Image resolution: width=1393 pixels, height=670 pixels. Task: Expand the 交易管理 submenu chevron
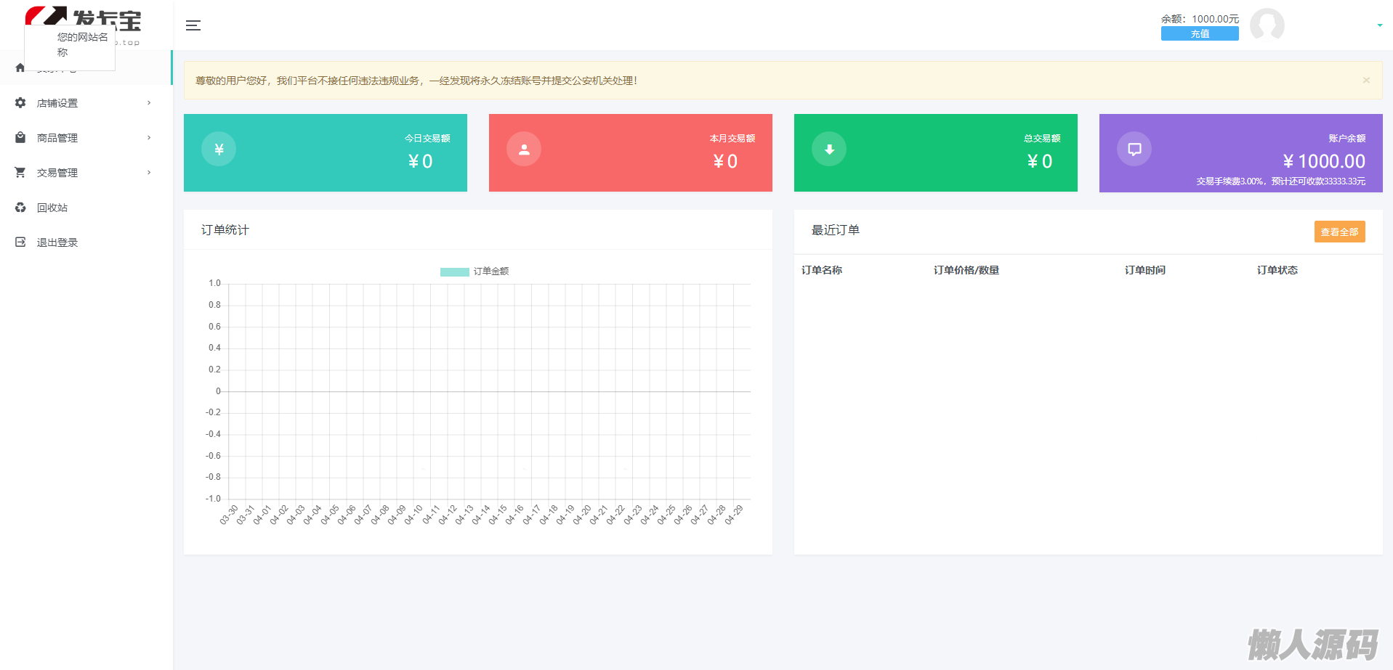pyautogui.click(x=149, y=173)
